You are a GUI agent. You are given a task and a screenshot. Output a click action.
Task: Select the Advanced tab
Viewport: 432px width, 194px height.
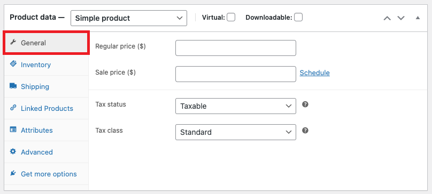(47, 152)
